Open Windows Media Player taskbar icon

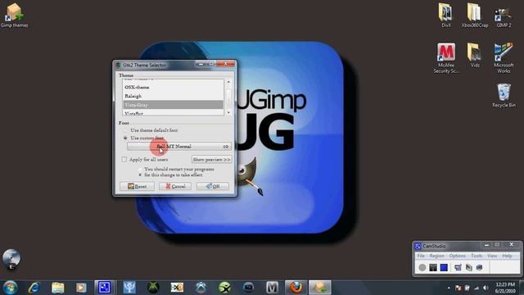tap(81, 288)
